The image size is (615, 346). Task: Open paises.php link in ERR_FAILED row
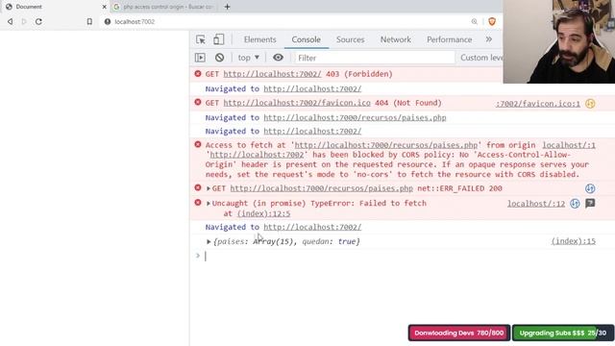click(x=321, y=188)
